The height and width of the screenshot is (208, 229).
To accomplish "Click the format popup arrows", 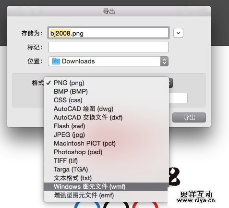I will pos(170,83).
